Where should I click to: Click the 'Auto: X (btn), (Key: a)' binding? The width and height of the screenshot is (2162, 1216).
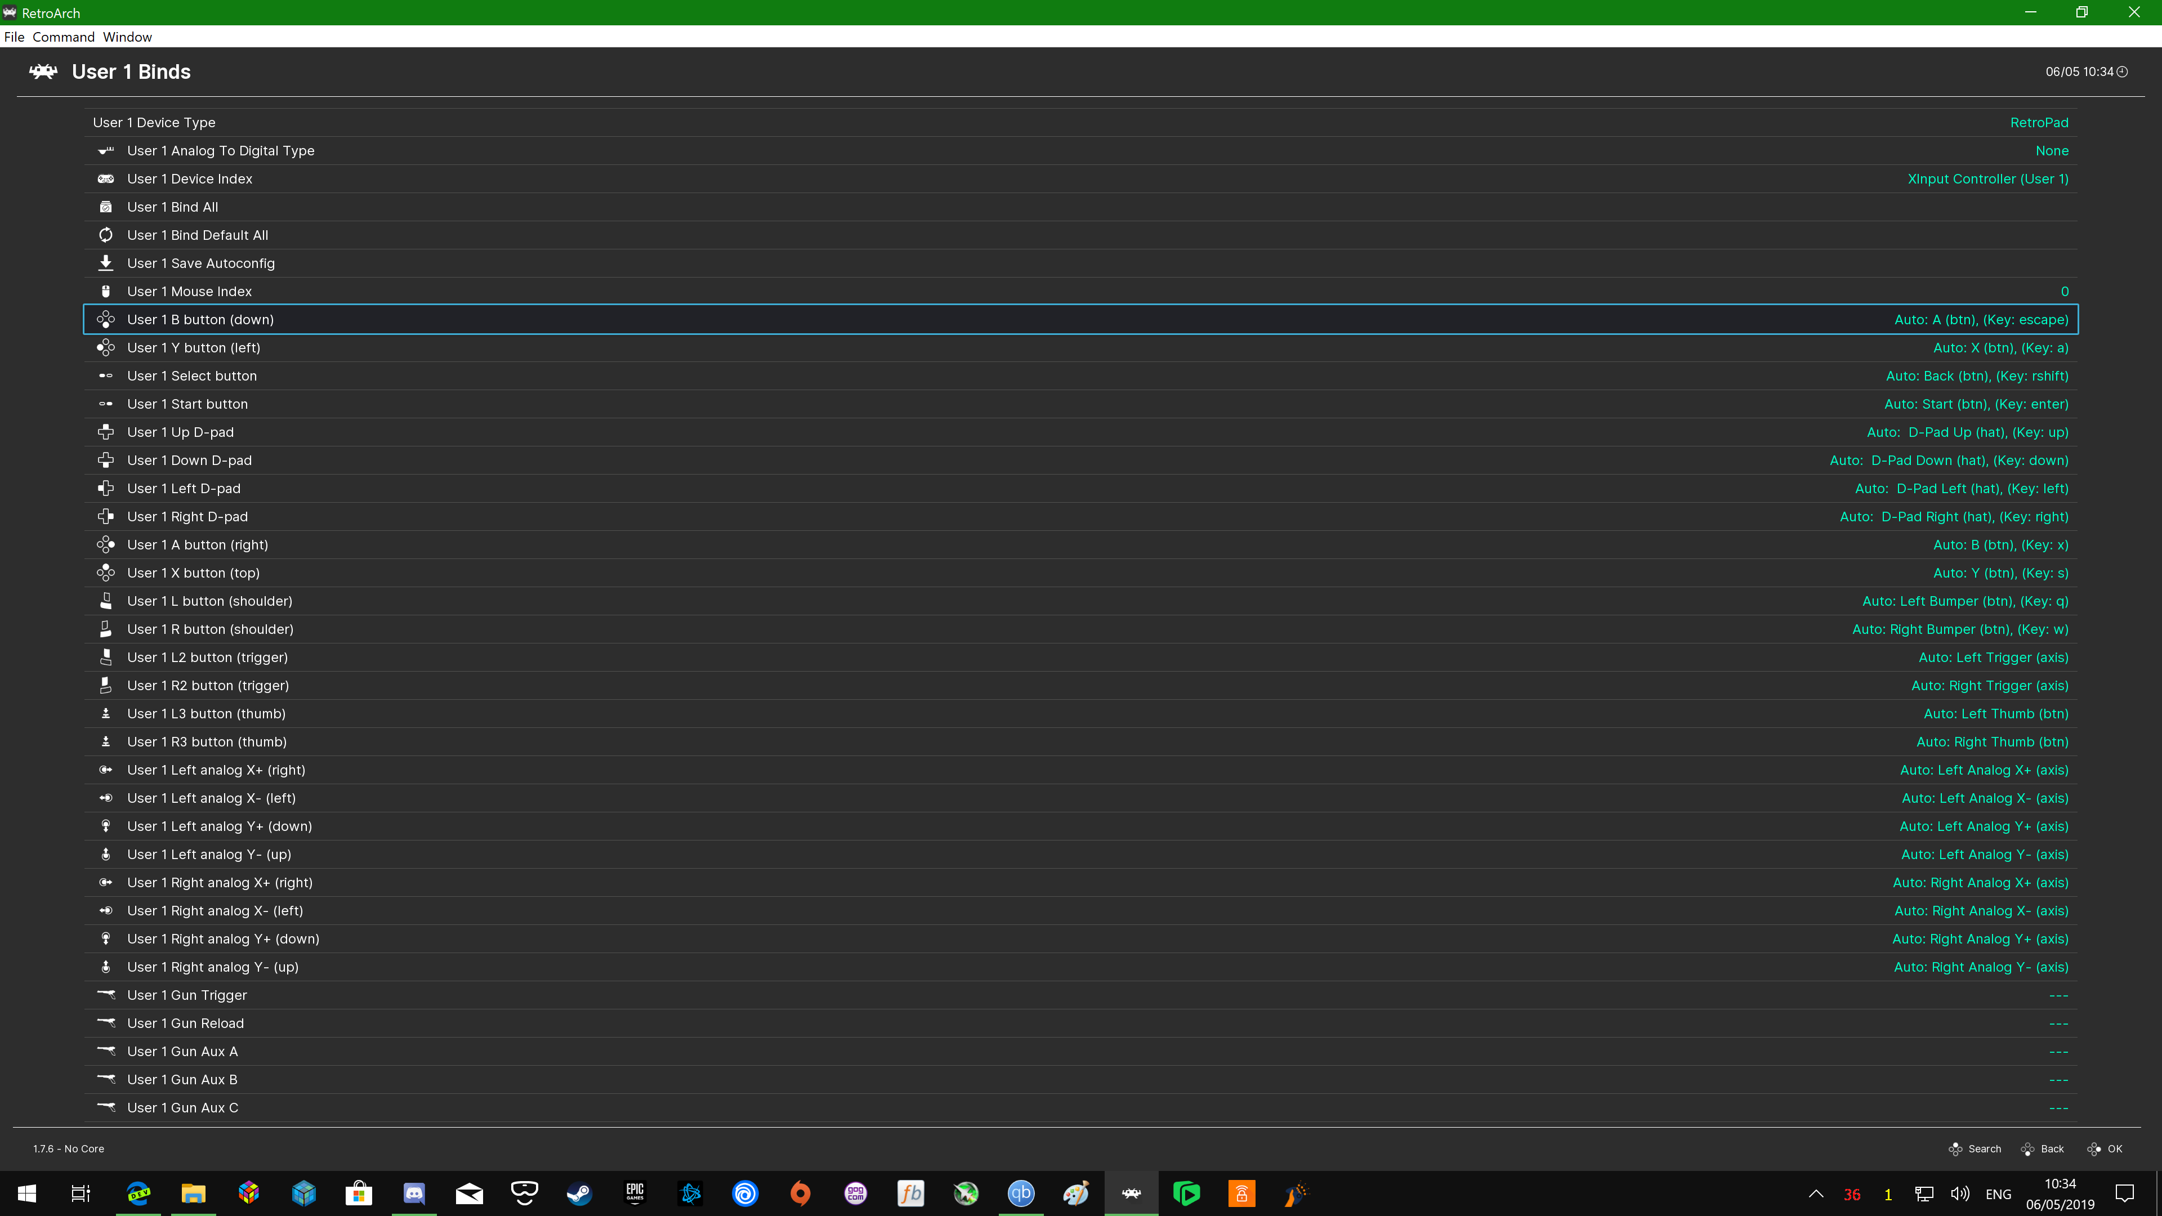(2001, 347)
